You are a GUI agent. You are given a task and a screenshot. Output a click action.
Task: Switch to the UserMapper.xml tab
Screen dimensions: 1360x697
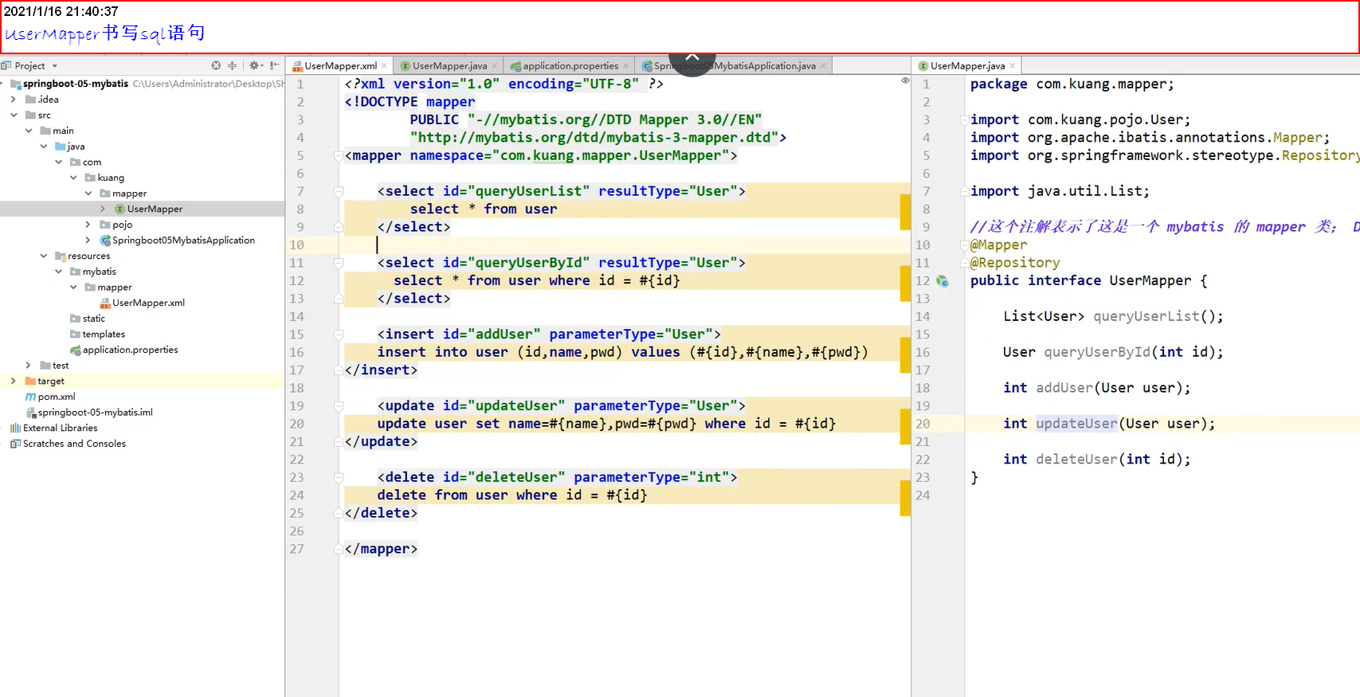point(341,66)
